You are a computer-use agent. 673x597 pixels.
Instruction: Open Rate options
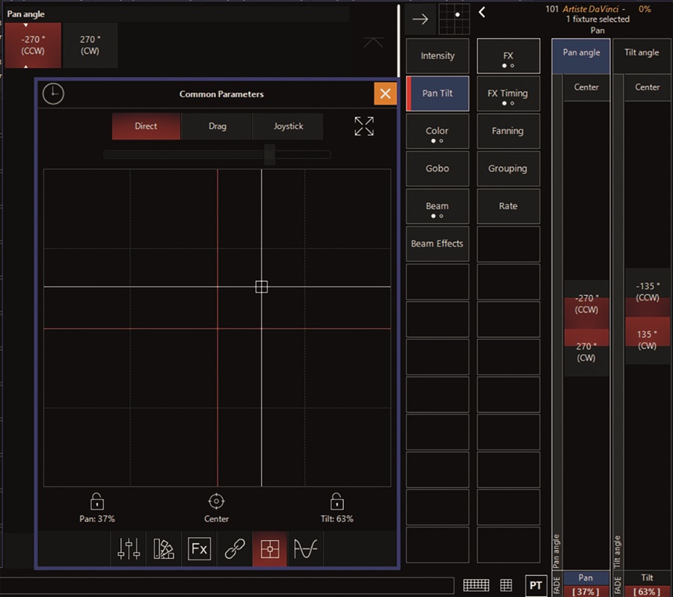pyautogui.click(x=508, y=206)
